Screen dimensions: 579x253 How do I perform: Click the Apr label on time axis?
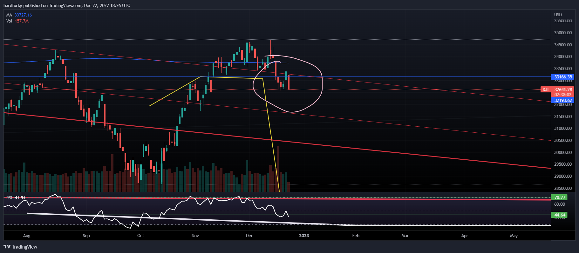465,236
